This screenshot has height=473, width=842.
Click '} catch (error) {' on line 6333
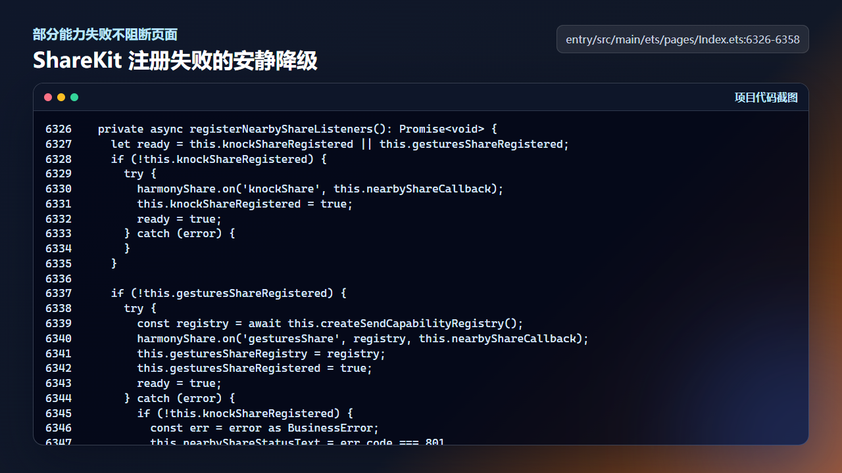tap(180, 233)
